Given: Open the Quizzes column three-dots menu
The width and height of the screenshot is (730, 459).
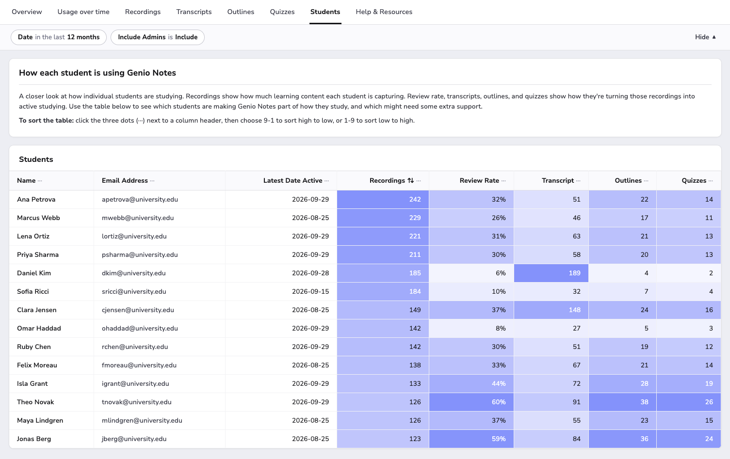Looking at the screenshot, I should pos(711,181).
